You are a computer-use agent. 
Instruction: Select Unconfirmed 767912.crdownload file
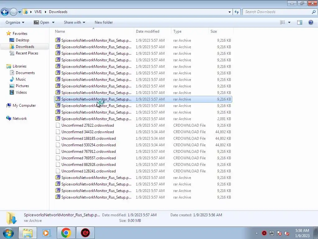click(143, 152)
